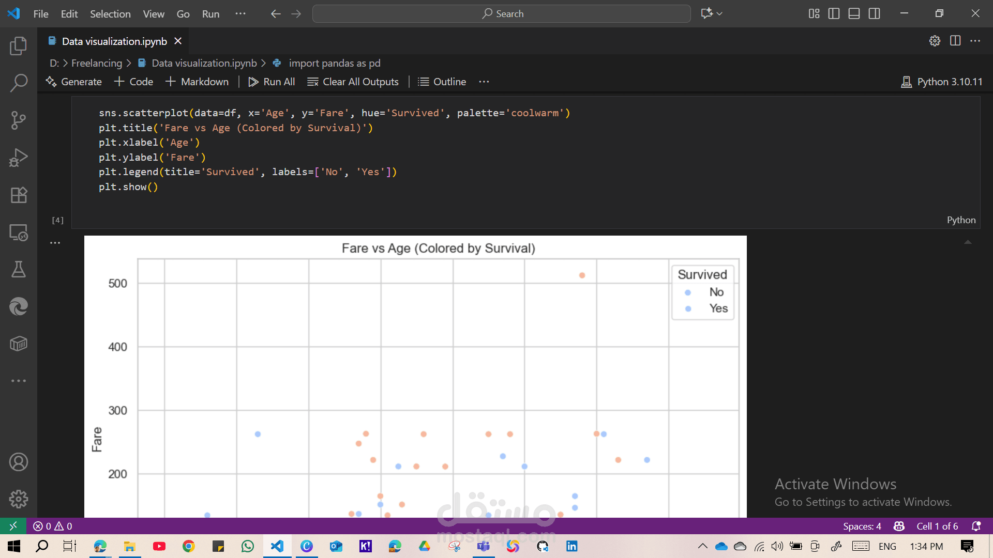This screenshot has height=558, width=993.
Task: Open the Search view in activity bar
Action: 19,83
